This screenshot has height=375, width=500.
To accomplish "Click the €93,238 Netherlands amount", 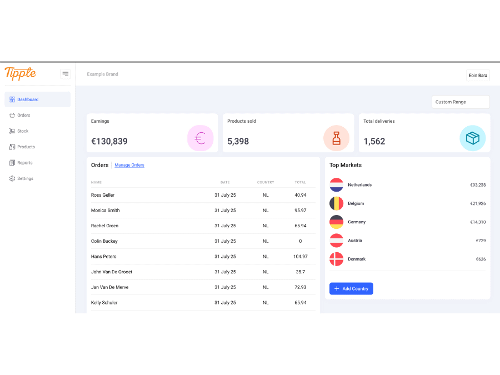I will [478, 185].
